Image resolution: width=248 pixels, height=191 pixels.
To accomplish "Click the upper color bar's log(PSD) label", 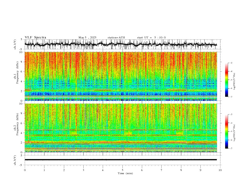I will [234, 81].
